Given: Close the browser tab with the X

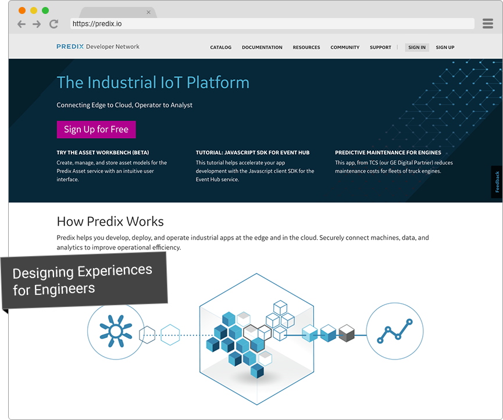Looking at the screenshot, I should click(x=148, y=12).
